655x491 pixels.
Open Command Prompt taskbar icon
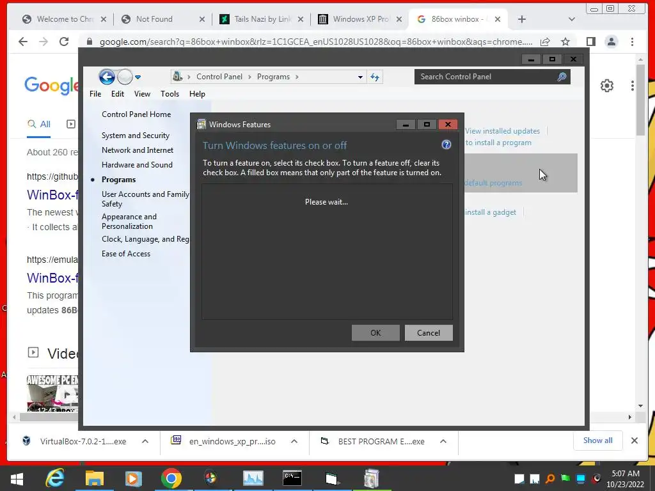[x=292, y=478]
